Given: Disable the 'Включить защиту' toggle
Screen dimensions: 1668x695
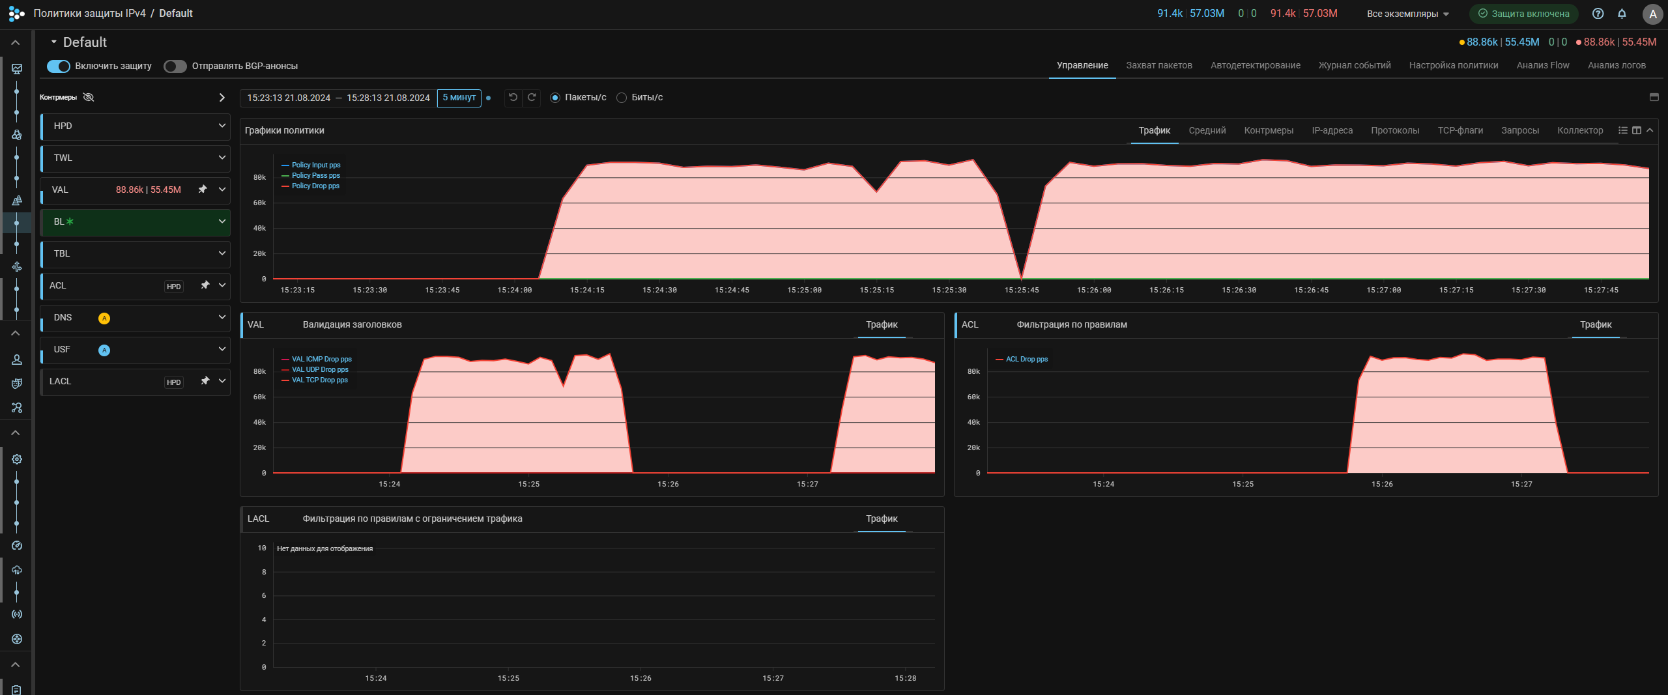Looking at the screenshot, I should (59, 66).
